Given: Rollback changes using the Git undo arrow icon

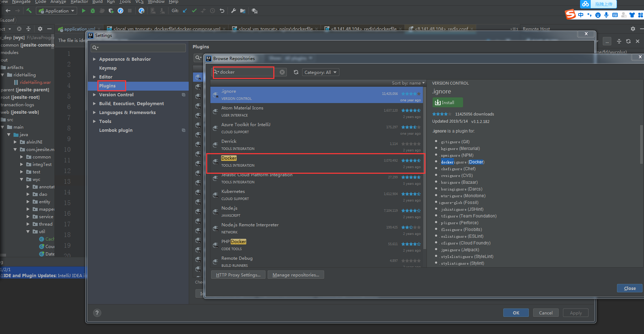Looking at the screenshot, I should (222, 11).
